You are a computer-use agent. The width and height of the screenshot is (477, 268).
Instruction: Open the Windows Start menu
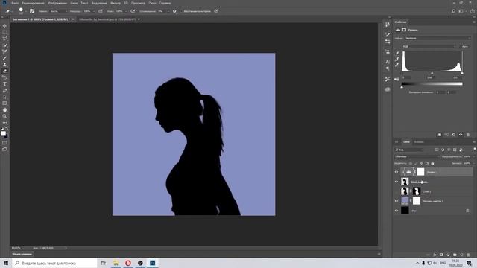pos(6,263)
